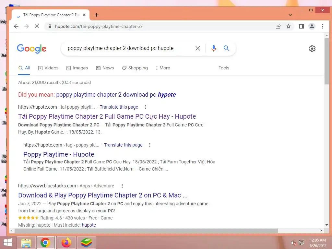Viewport: 332px width, 249px height.
Task: Open Google settings gear
Action: pyautogui.click(x=312, y=49)
